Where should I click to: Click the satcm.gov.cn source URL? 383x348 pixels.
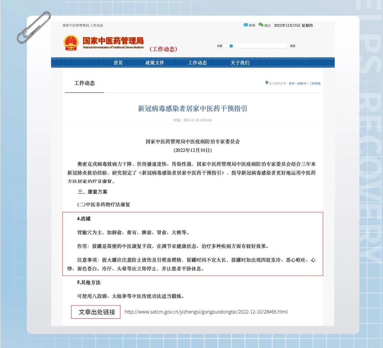click(x=206, y=312)
